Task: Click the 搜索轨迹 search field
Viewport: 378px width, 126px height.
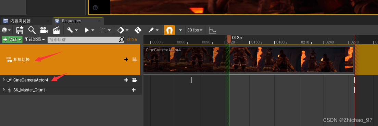Action: coord(84,40)
